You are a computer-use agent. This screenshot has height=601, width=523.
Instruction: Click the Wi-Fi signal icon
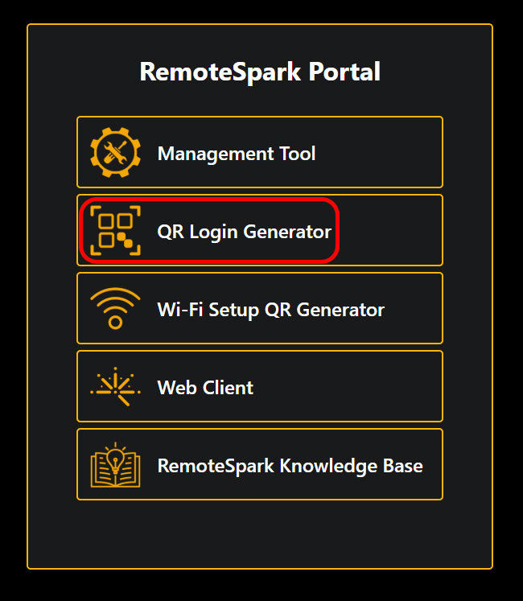coord(115,309)
